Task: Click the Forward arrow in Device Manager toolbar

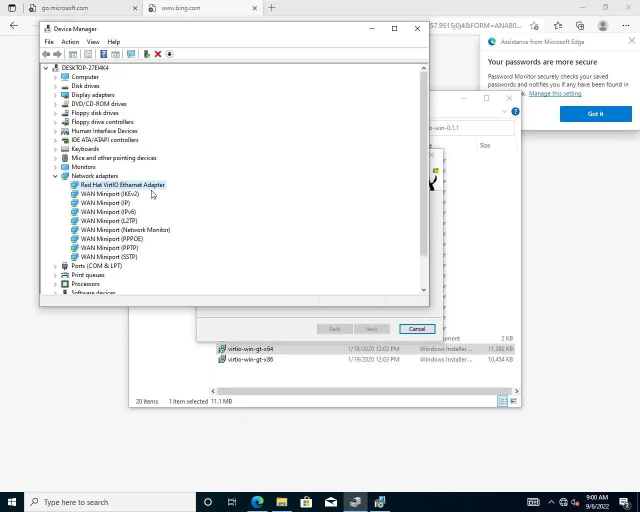Action: [57, 54]
